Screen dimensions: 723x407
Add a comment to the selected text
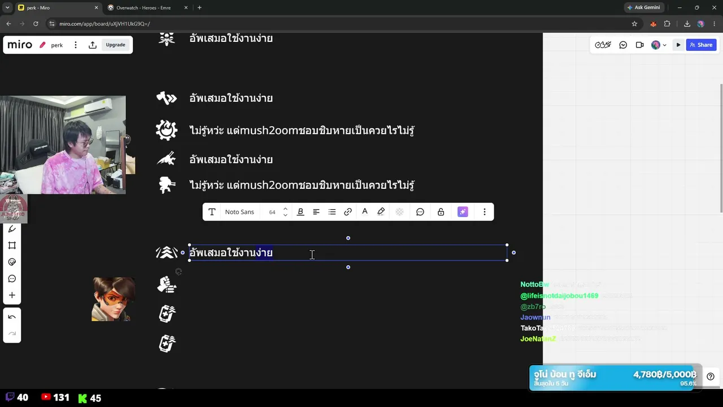(420, 212)
